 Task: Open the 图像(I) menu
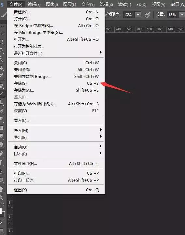[x=52, y=4]
